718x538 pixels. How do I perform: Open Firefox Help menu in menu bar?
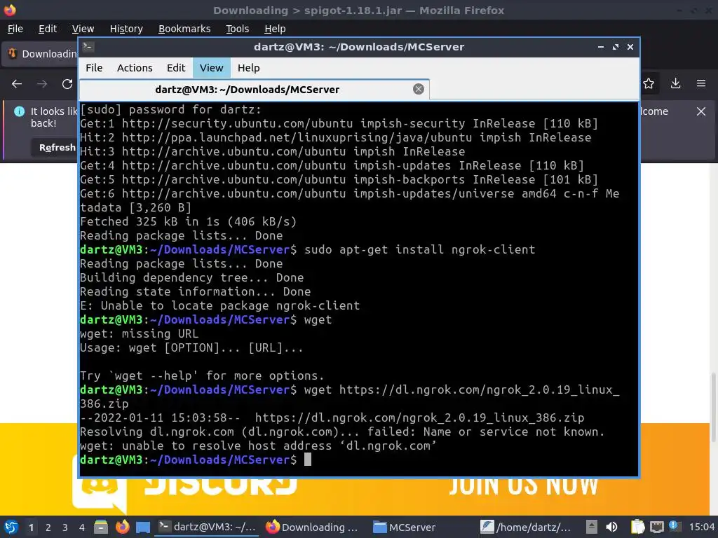pos(275,29)
